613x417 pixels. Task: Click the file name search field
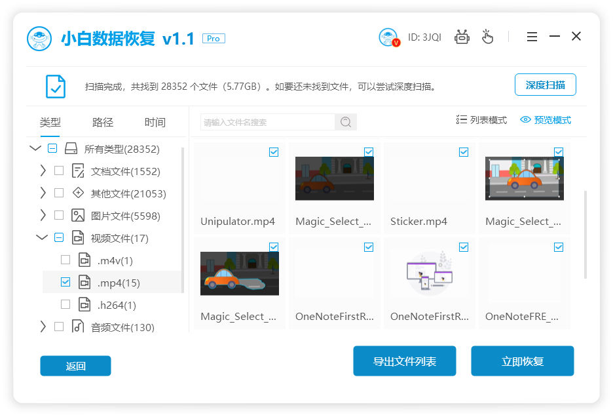(268, 122)
